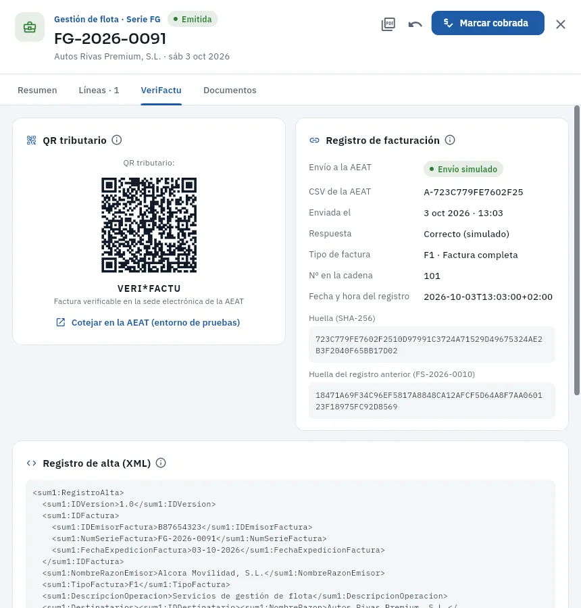Select the VeriFactu tab

pyautogui.click(x=161, y=90)
